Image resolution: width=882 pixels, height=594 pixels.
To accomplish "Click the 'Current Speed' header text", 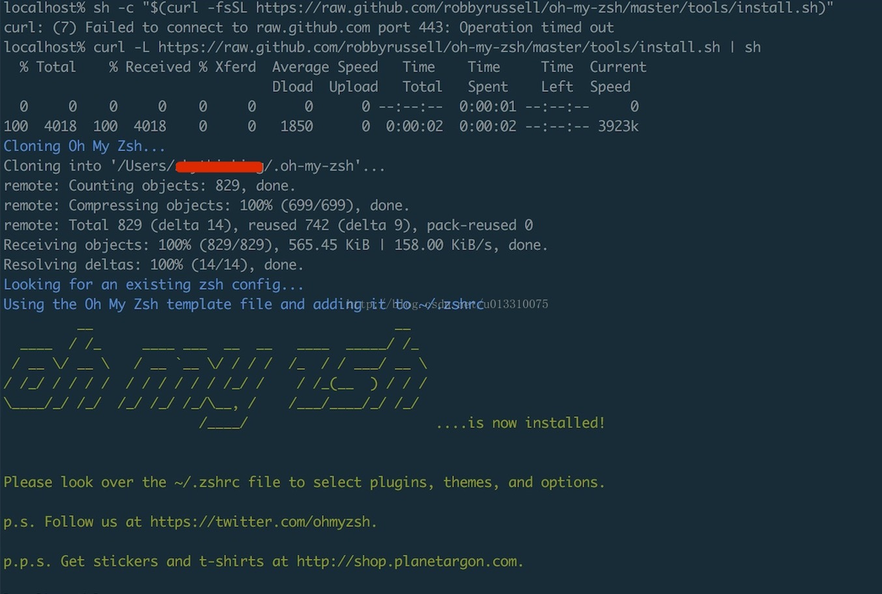I will coord(618,77).
